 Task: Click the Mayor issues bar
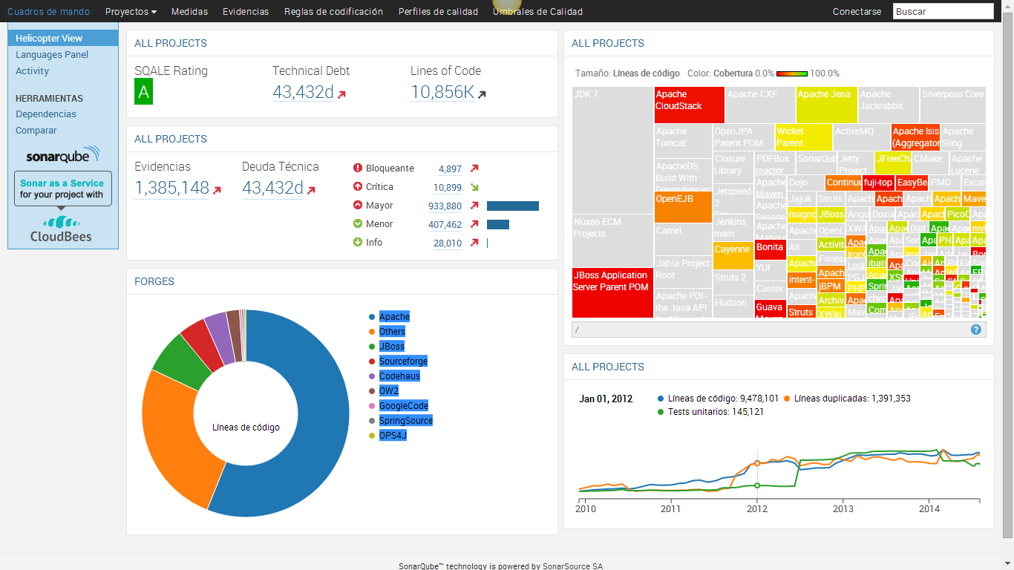click(513, 206)
